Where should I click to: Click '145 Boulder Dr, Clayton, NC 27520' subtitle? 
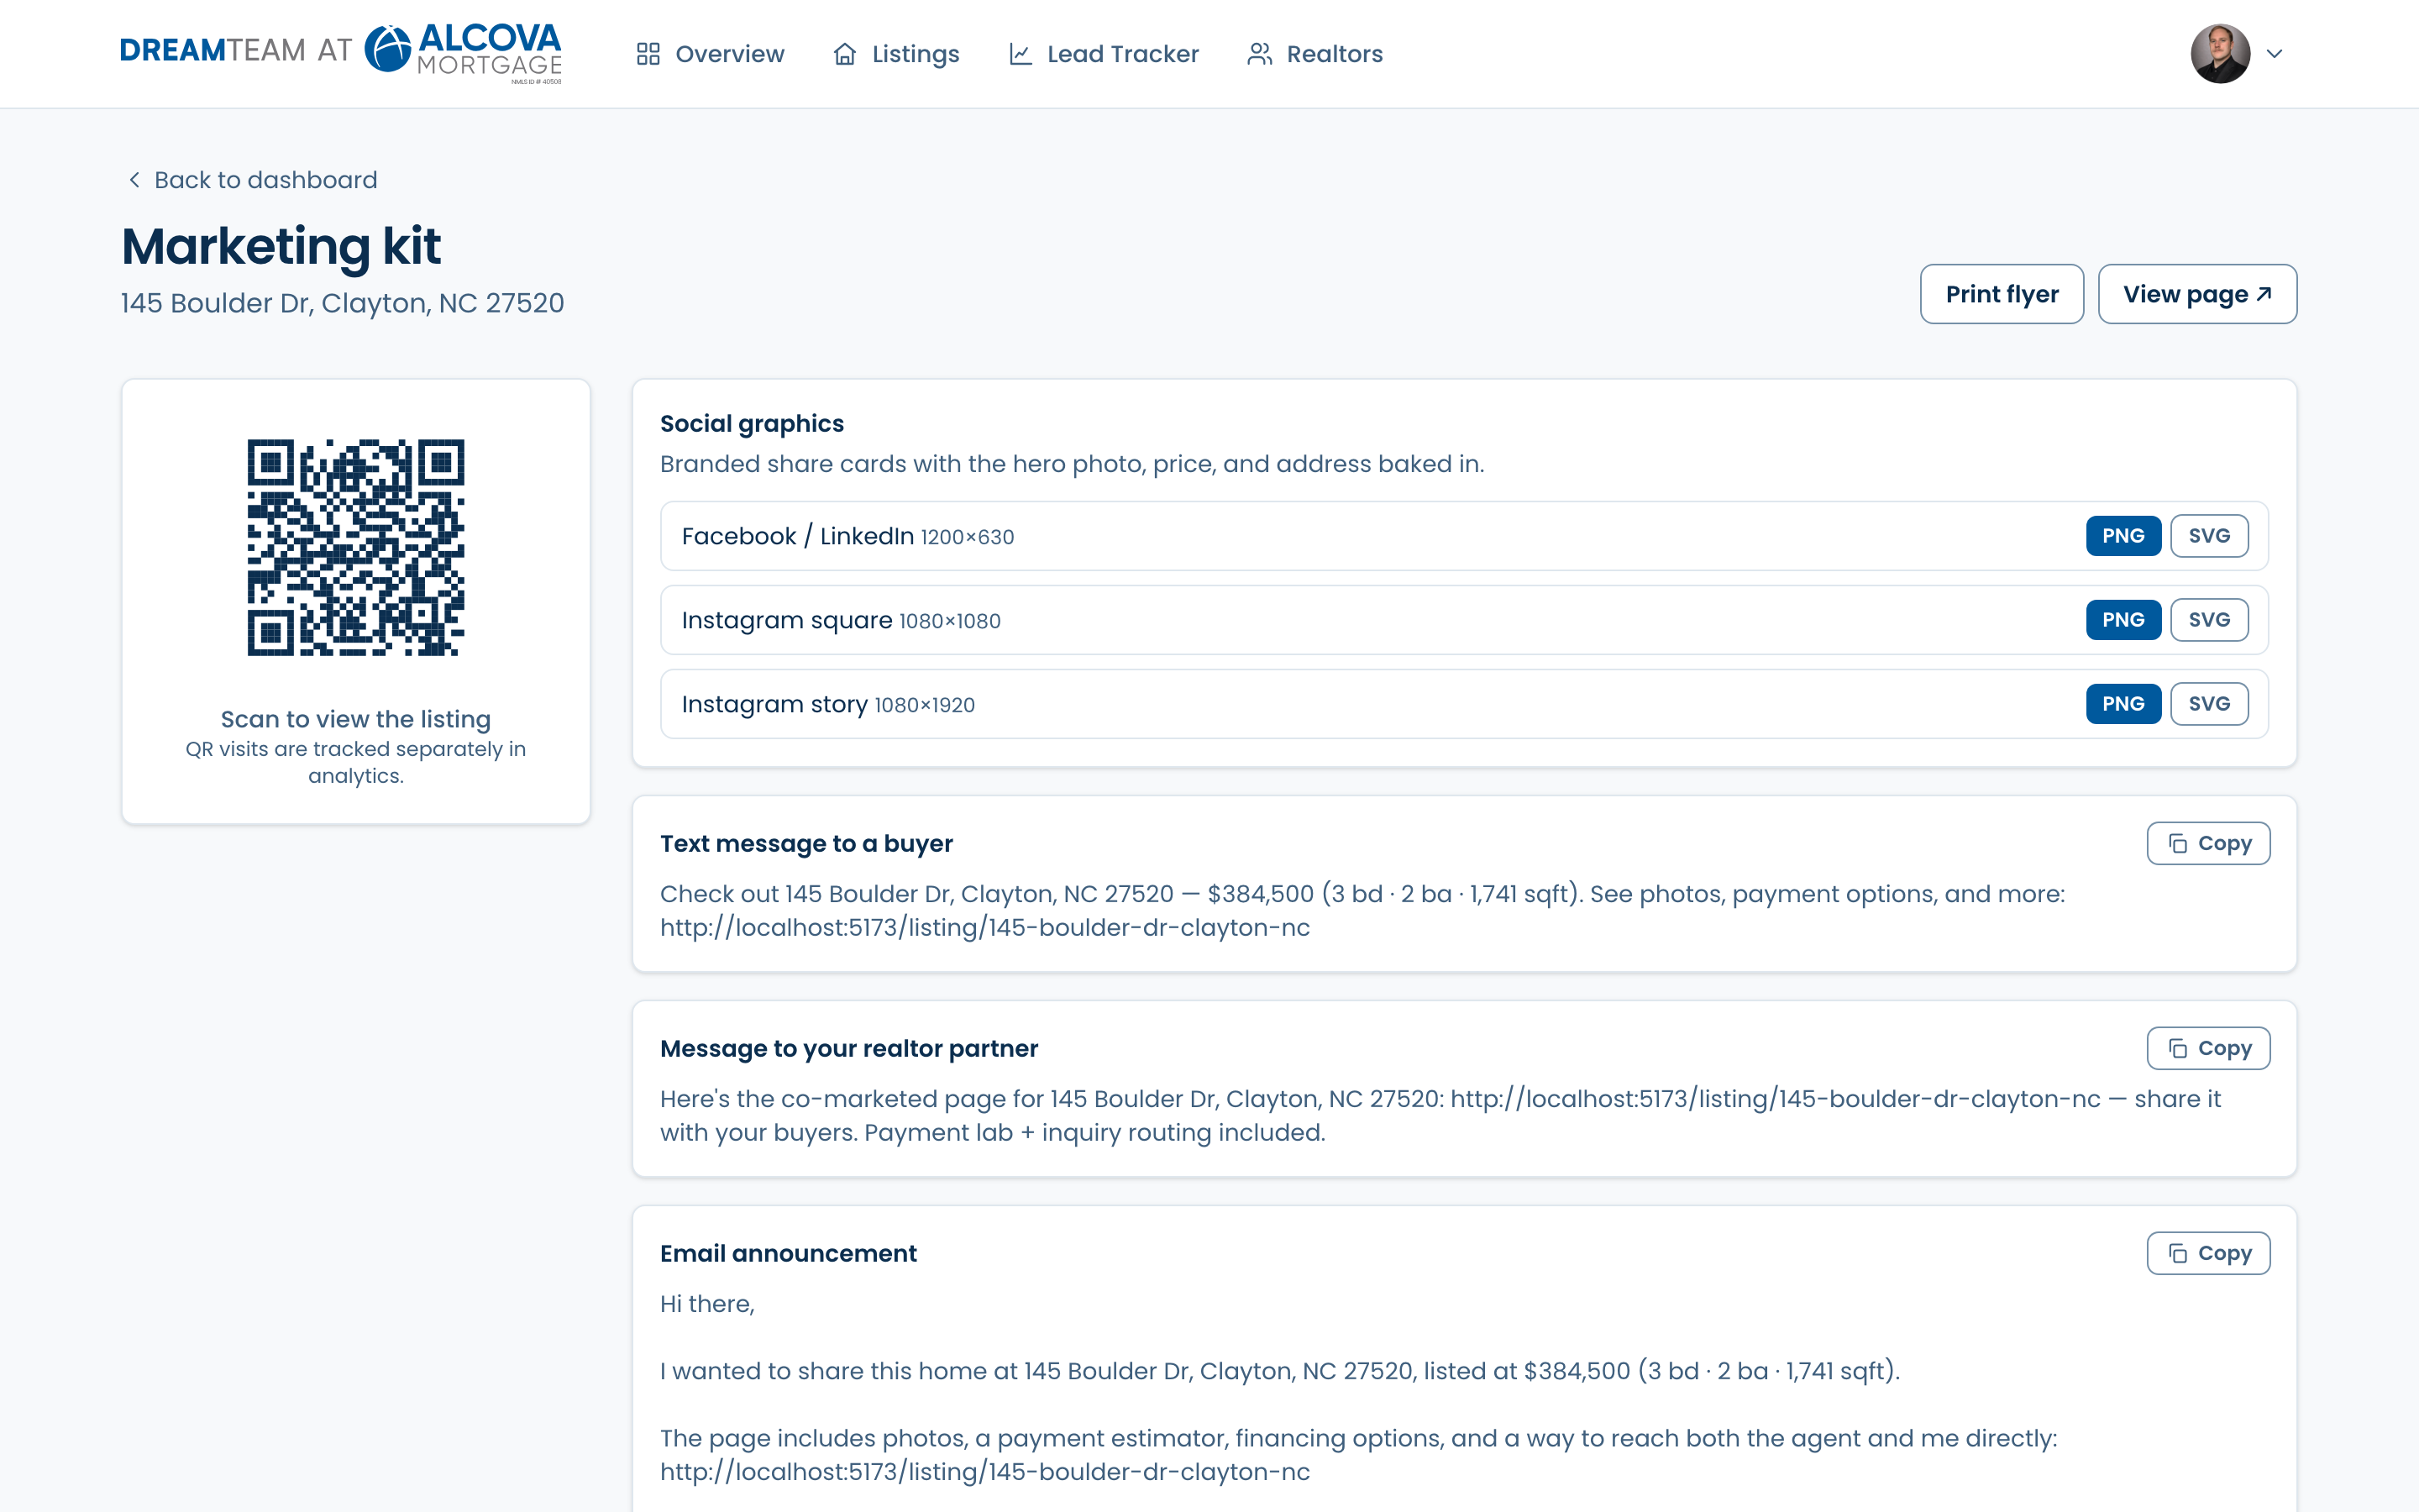[342, 303]
